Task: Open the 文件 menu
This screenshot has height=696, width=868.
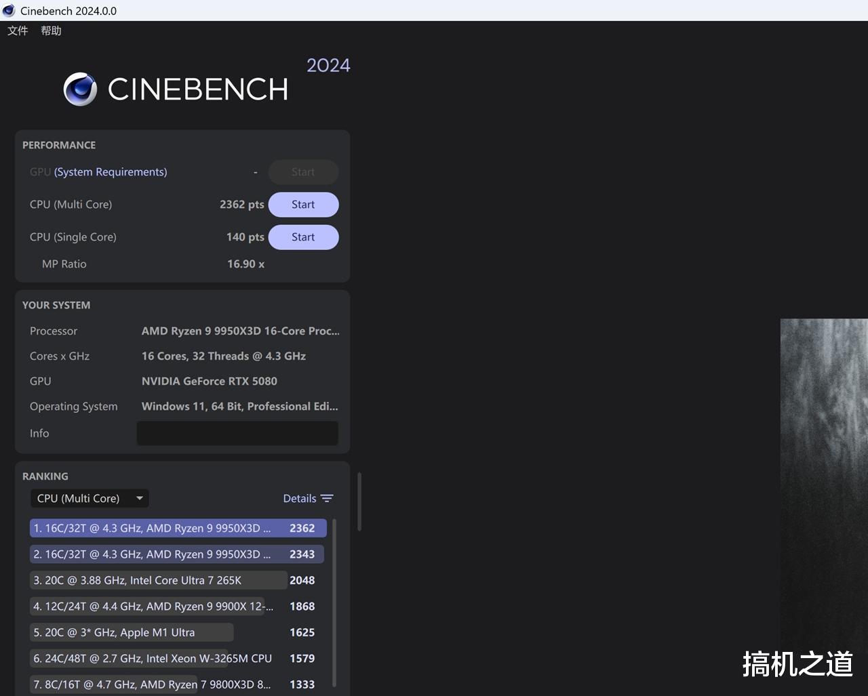Action: (18, 30)
